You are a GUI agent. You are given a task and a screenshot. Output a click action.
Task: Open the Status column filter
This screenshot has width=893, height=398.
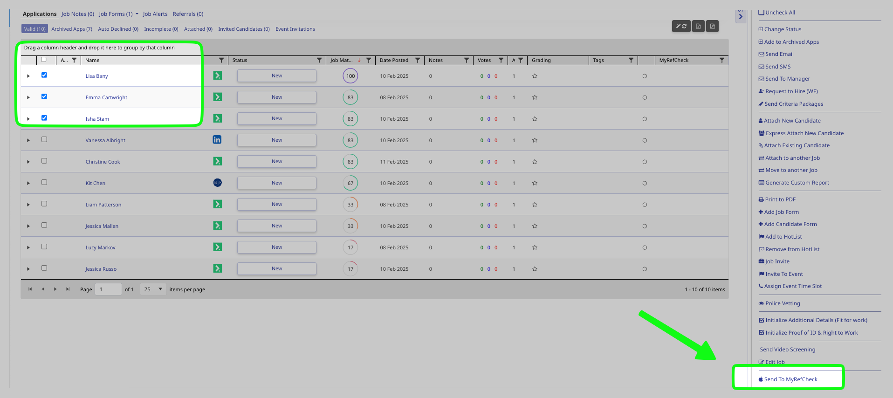tap(319, 60)
